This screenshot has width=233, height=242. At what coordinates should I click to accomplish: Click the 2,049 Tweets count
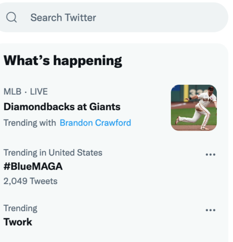(x=30, y=181)
